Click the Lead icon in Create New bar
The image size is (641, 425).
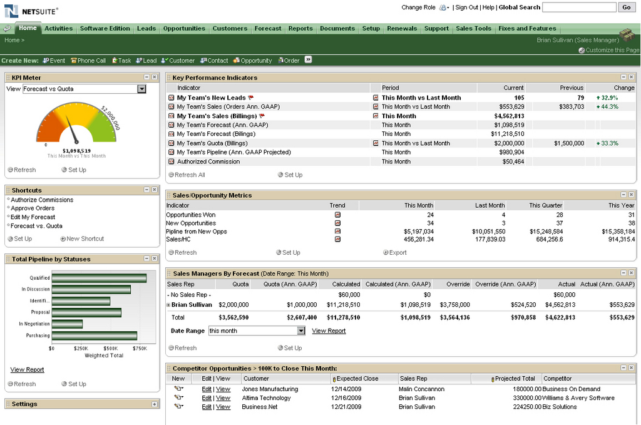coord(138,60)
